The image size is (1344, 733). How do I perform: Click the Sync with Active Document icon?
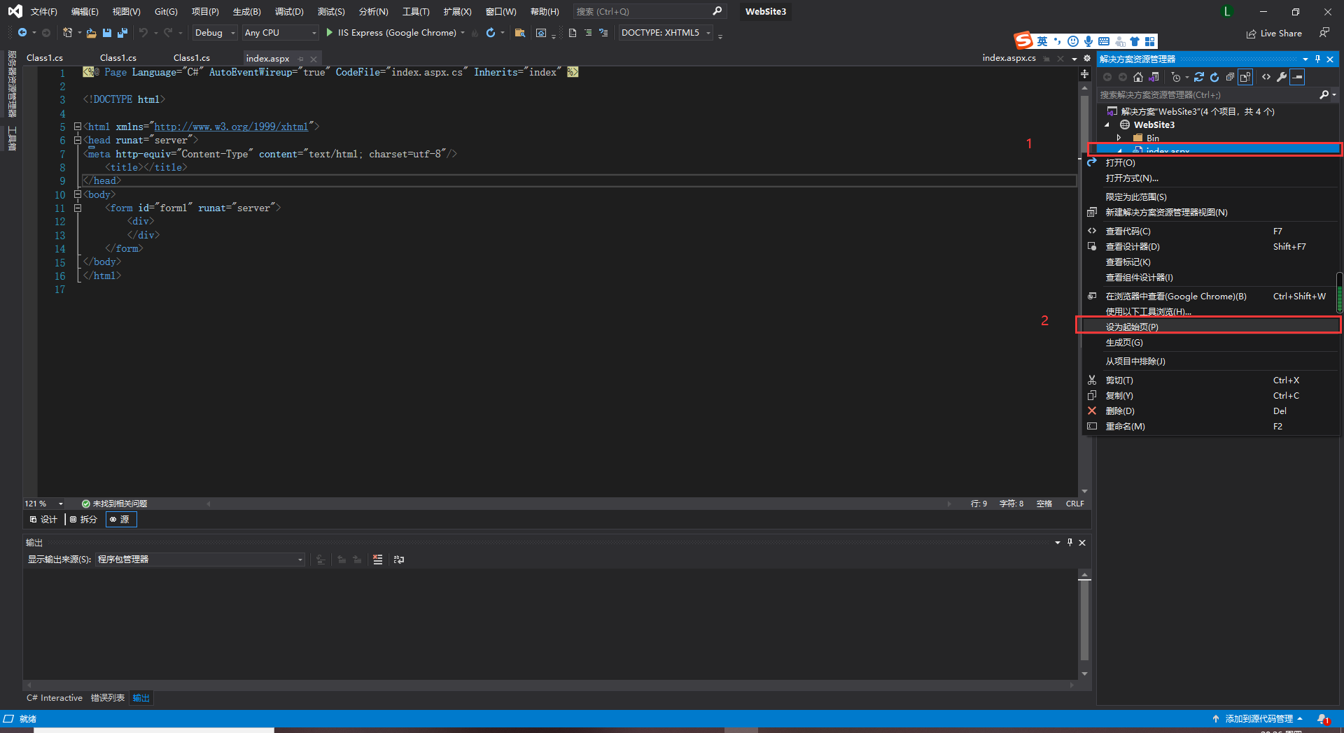click(x=1199, y=77)
